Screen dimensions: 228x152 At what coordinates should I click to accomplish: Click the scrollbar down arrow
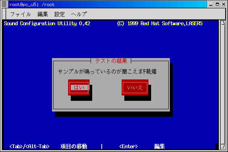tap(223, 147)
